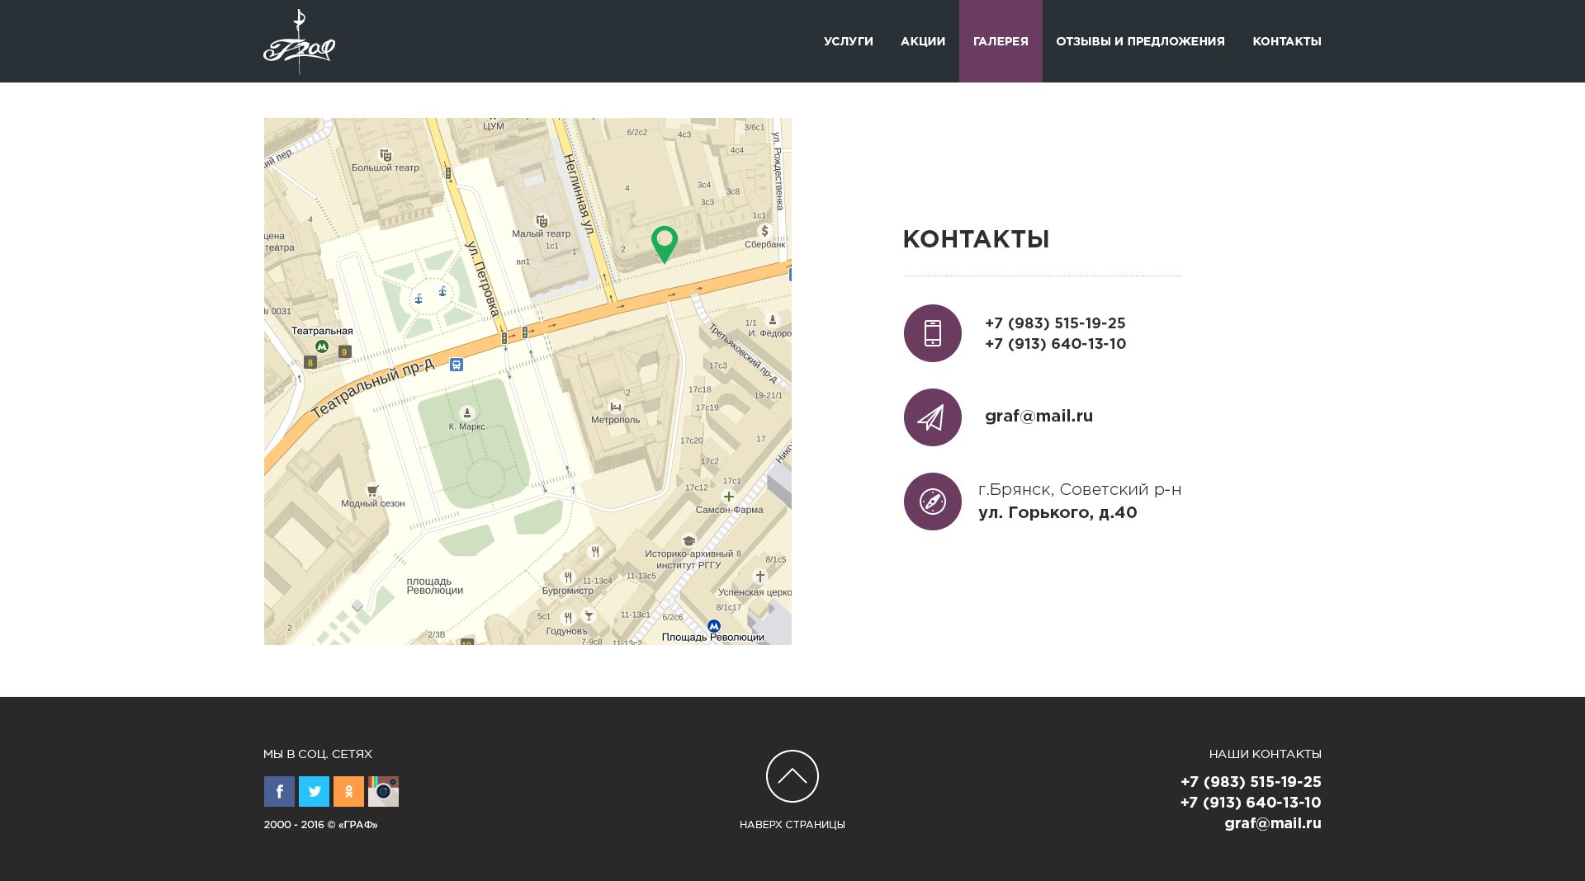
Task: Select the highlighted ГАЛЕРЕЯ tab
Action: tap(1001, 40)
